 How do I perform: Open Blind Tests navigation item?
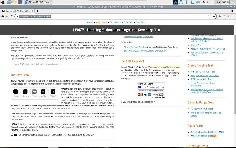pos(141,22)
